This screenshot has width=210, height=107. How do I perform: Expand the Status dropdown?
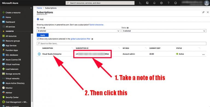(164, 31)
